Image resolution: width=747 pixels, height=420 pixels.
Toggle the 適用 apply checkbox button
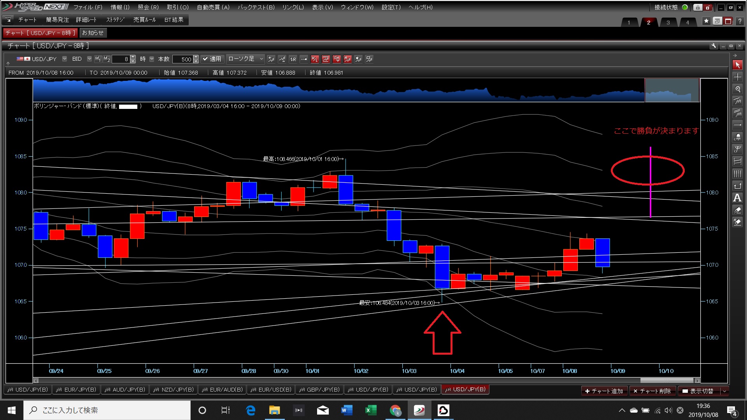pyautogui.click(x=212, y=59)
